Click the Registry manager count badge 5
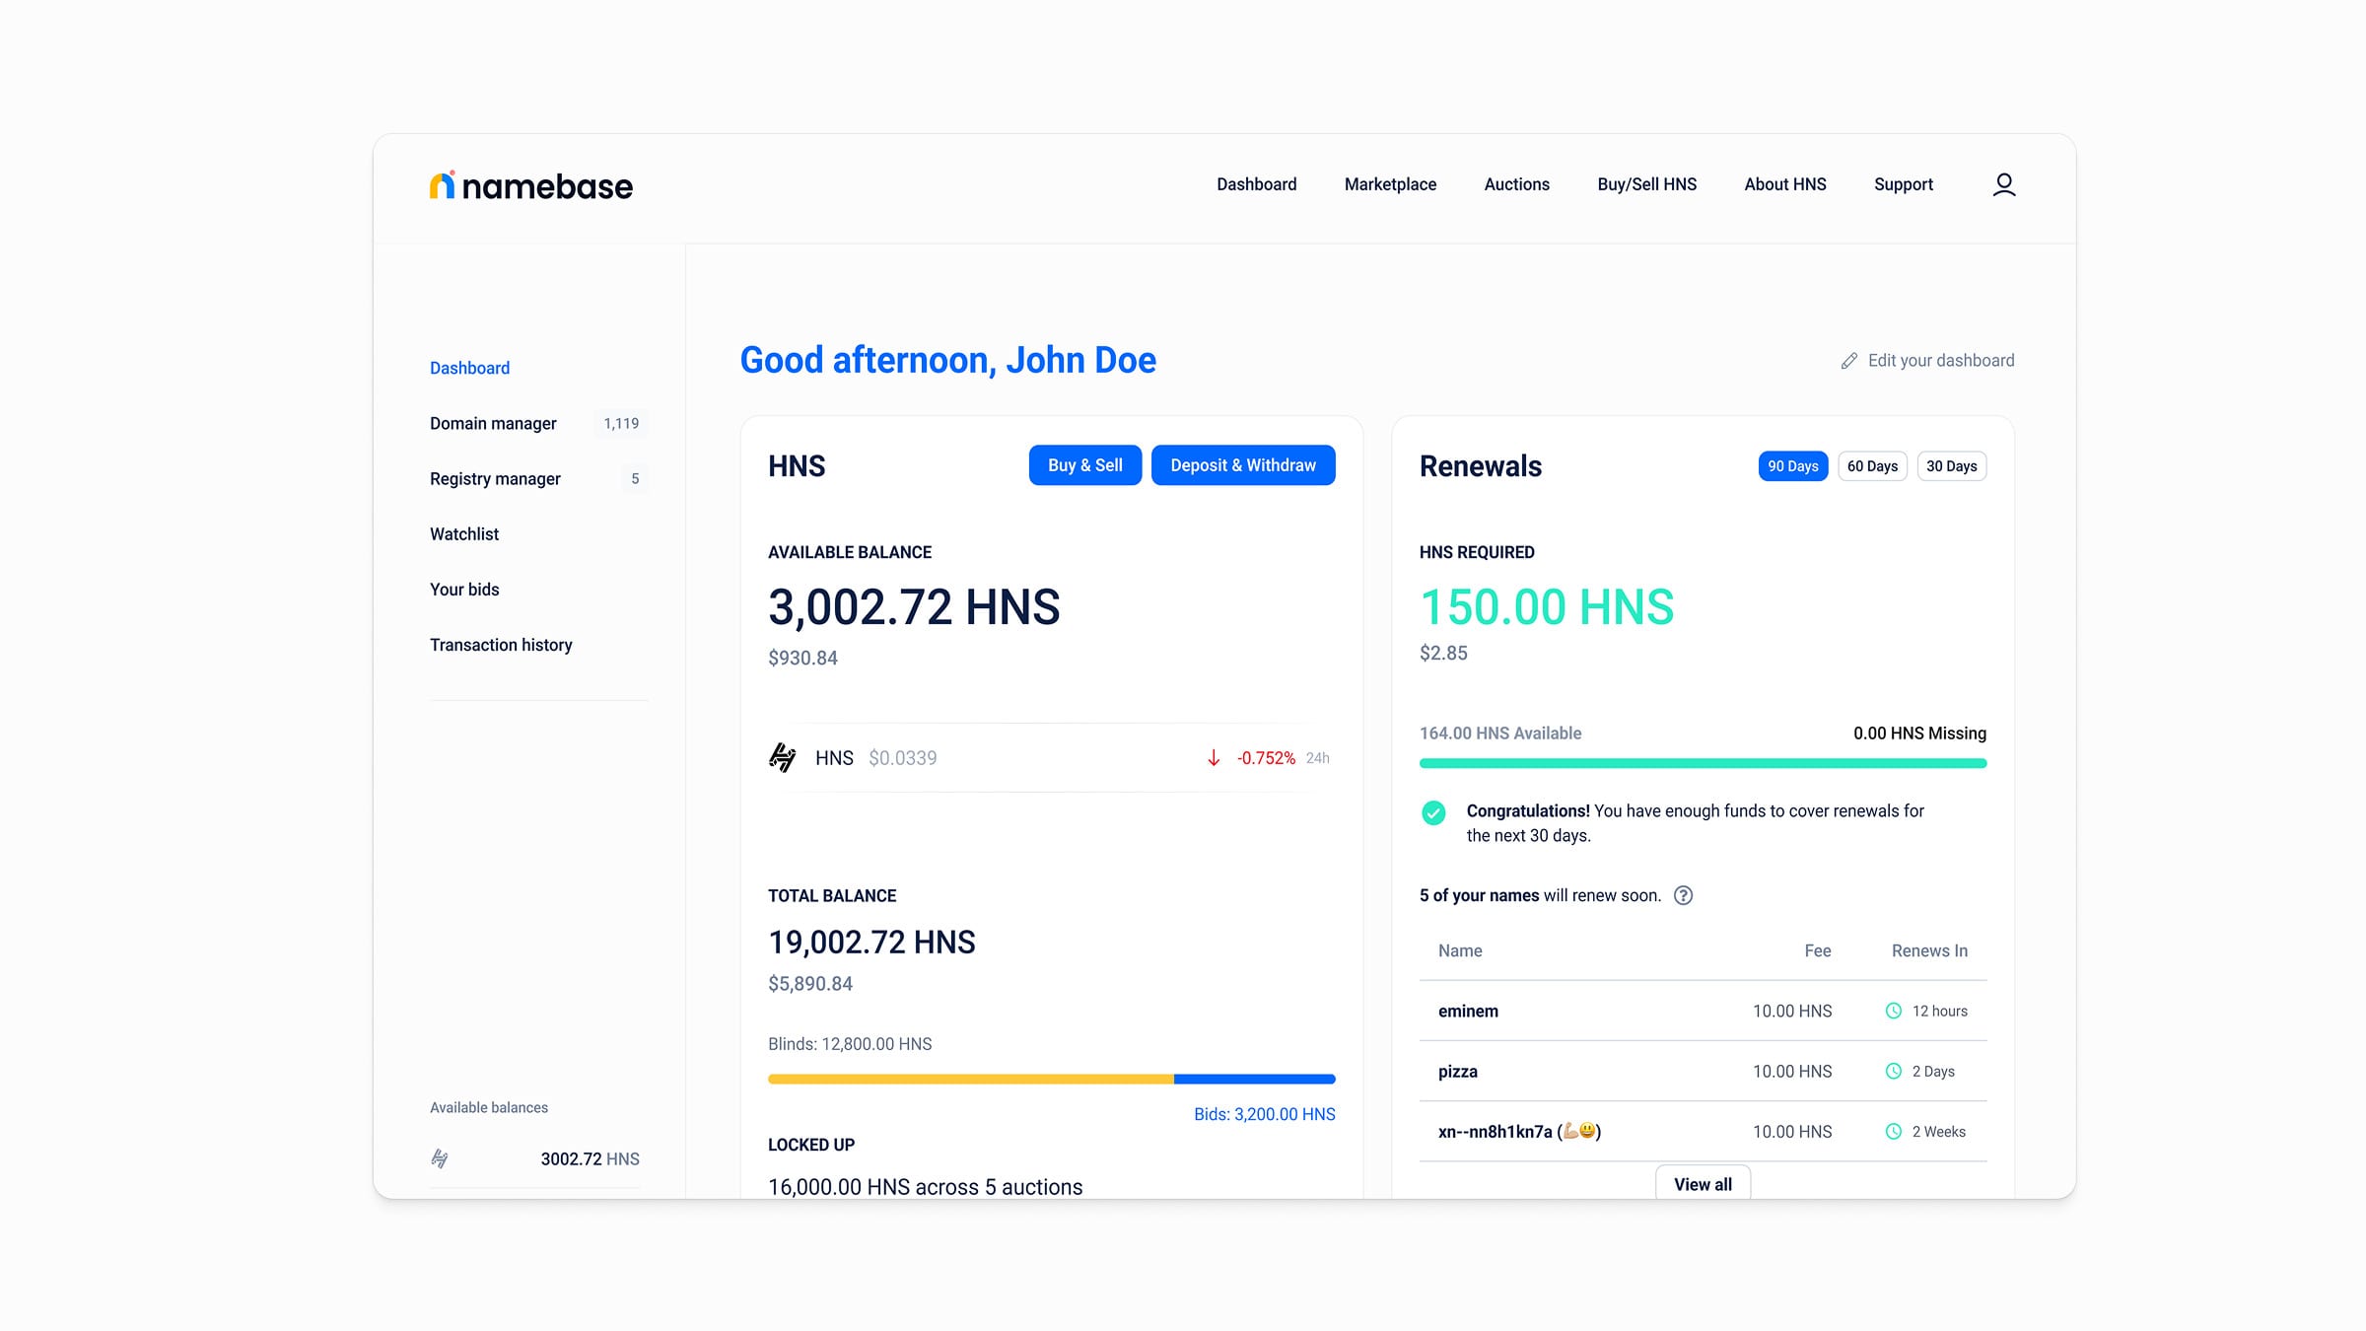 coord(635,478)
